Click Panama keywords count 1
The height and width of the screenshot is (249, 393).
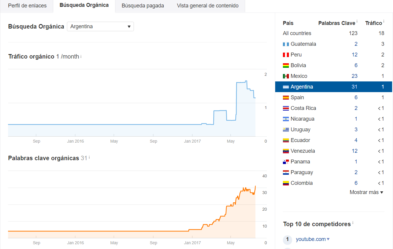tap(356, 162)
